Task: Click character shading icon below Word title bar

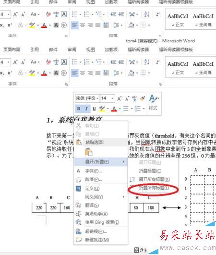Action: (56, 73)
